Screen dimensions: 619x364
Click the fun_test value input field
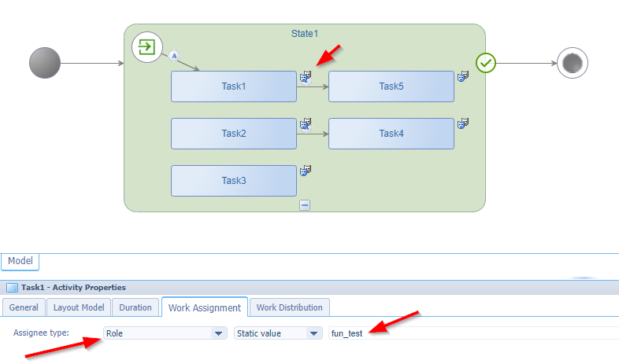coord(473,333)
